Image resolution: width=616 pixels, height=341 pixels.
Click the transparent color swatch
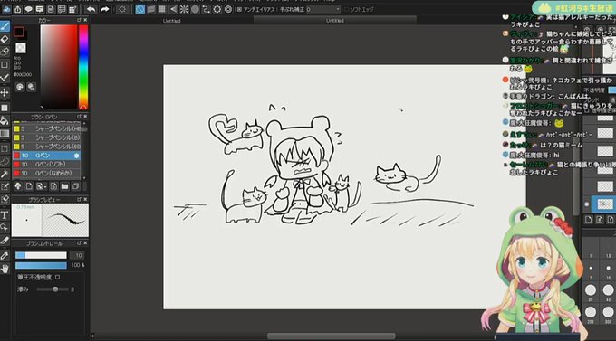click(x=21, y=48)
